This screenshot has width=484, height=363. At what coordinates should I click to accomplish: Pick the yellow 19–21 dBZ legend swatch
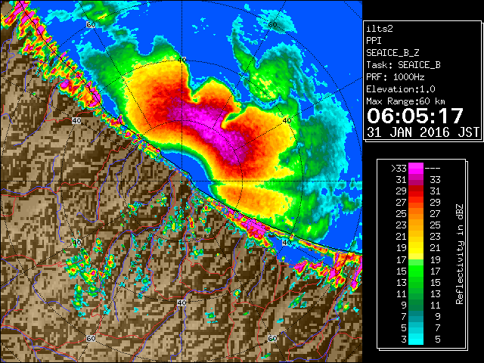tap(416, 248)
